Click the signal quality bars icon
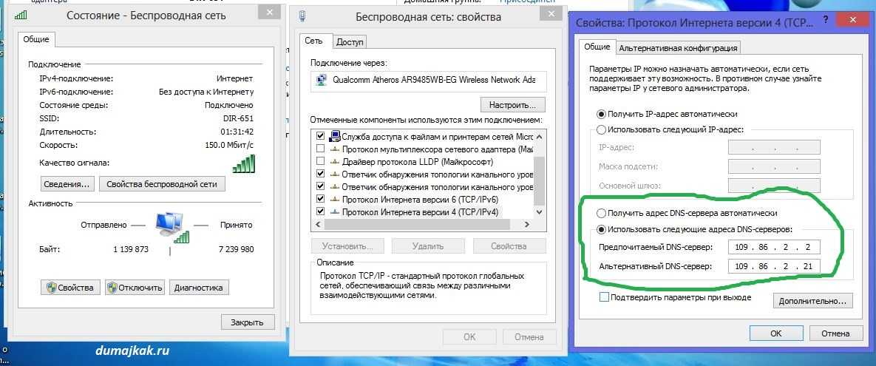 tap(243, 163)
